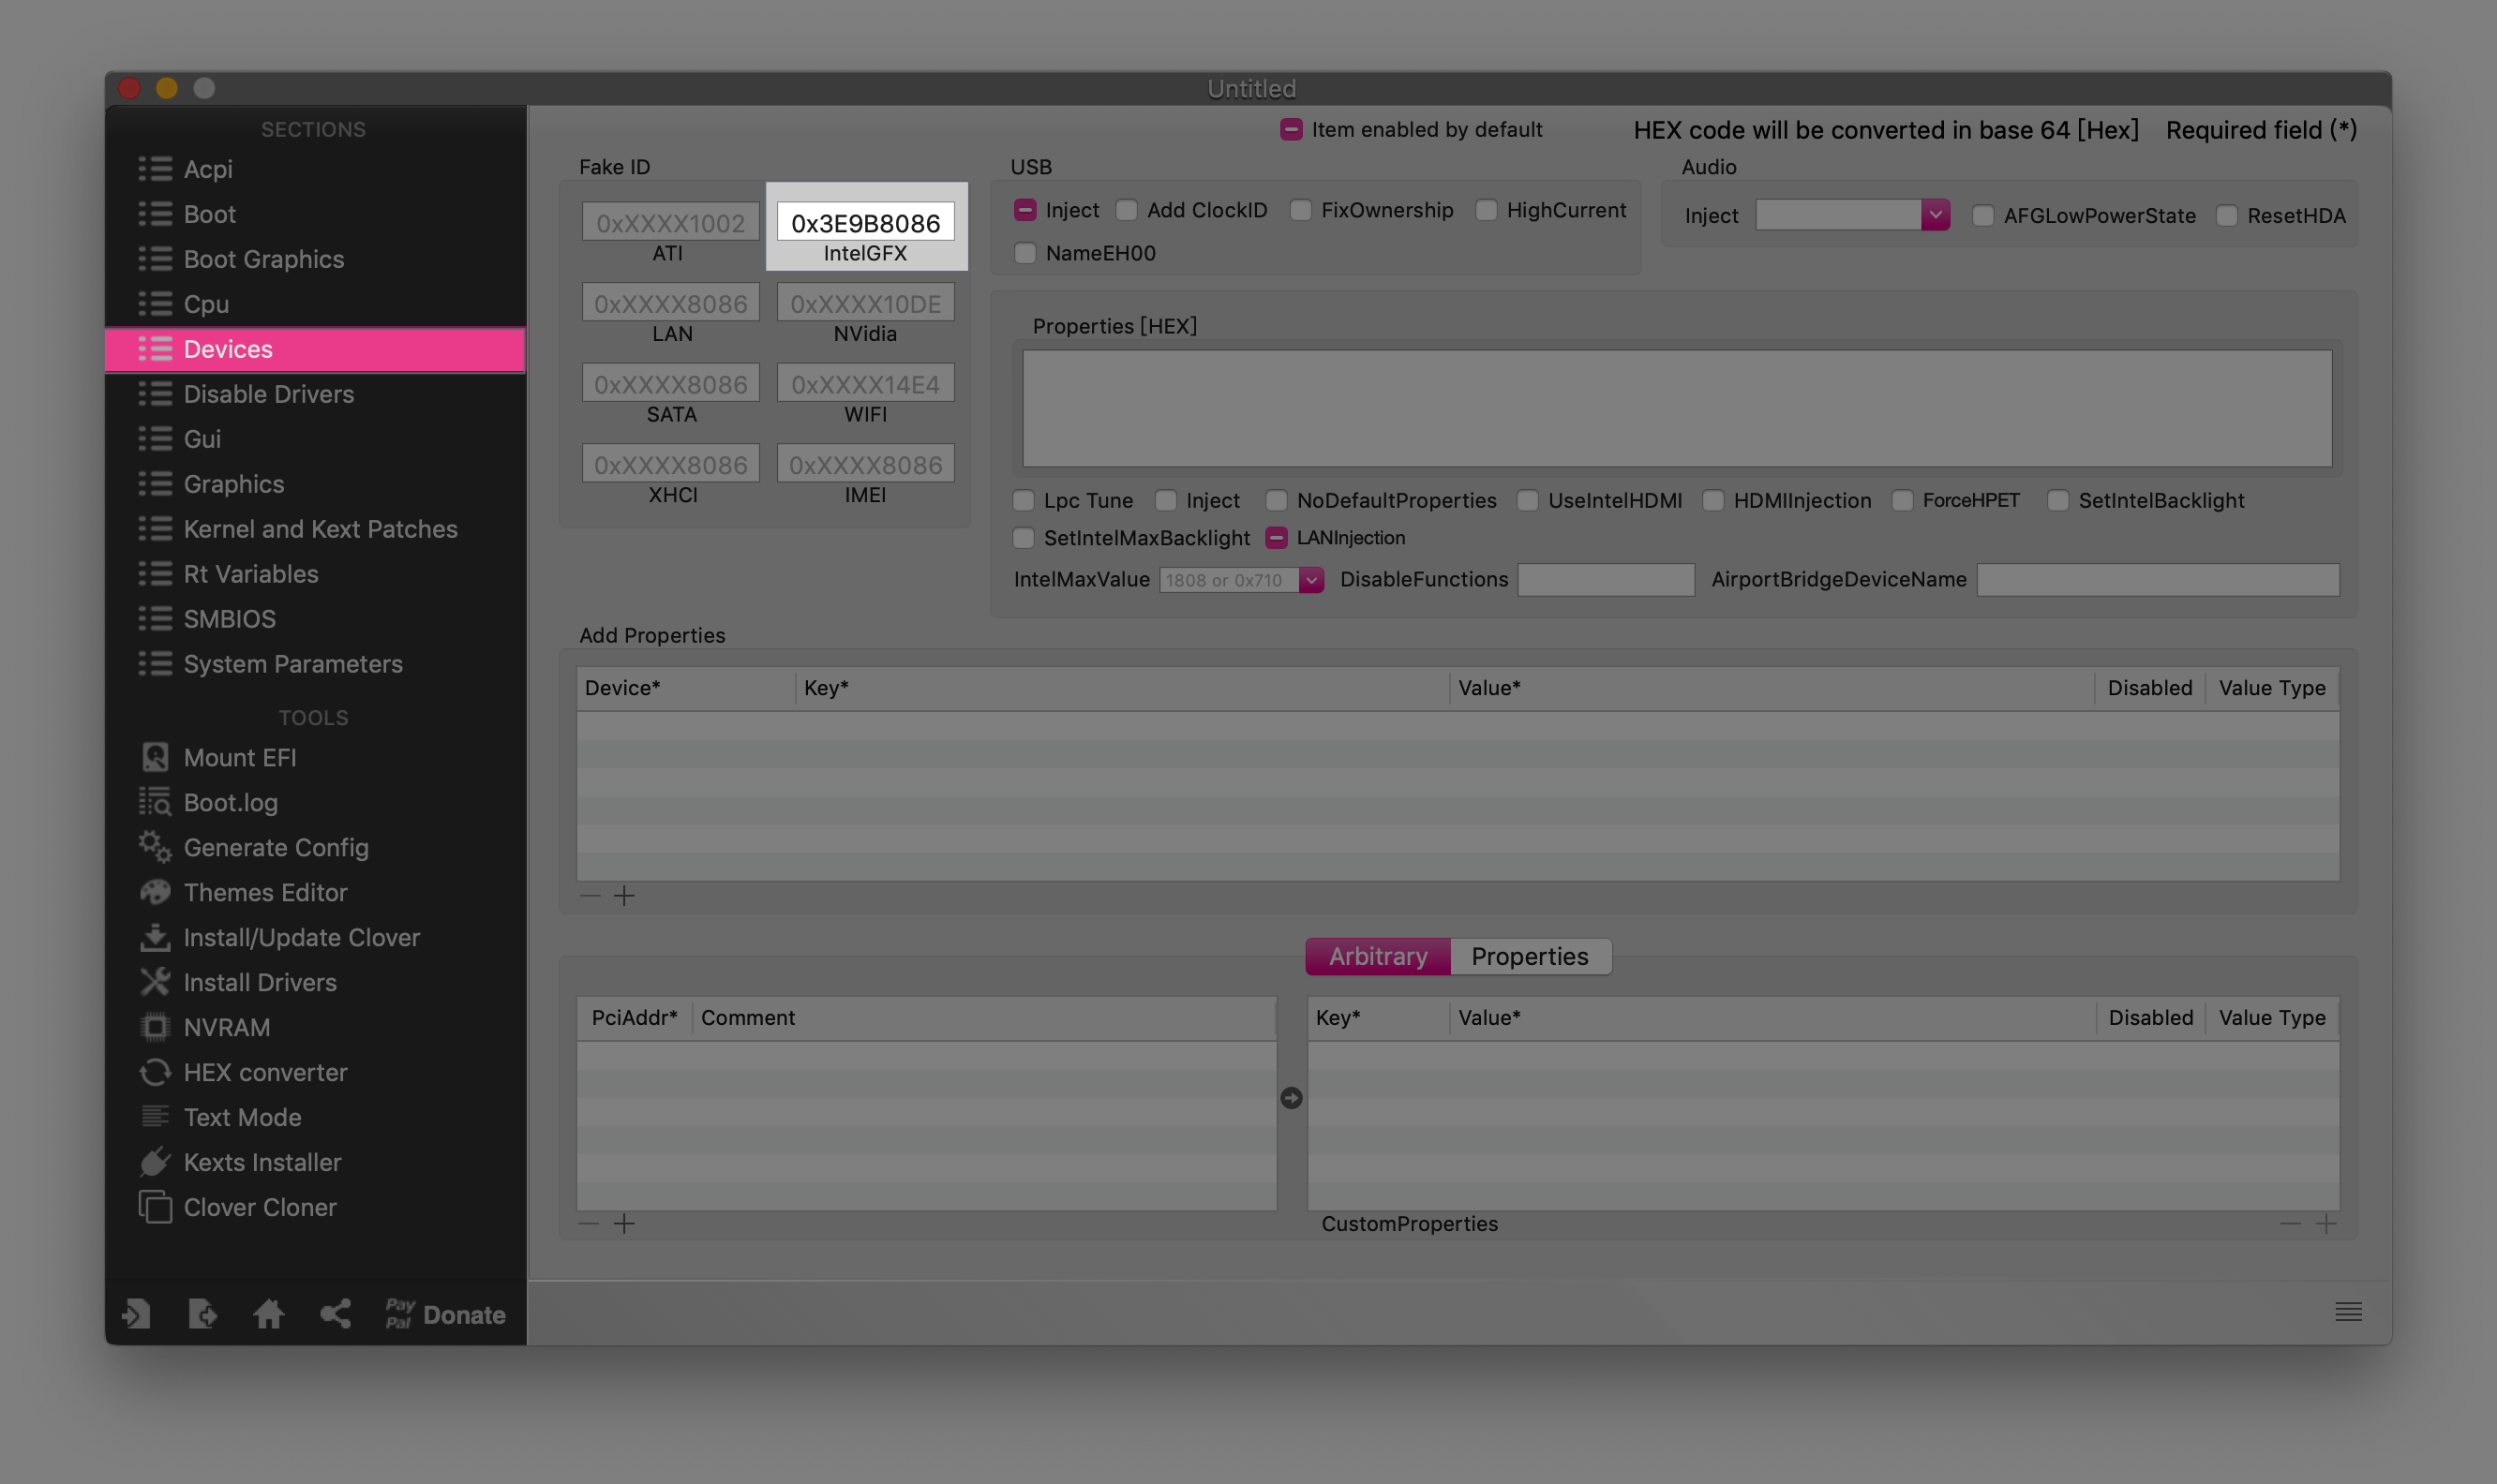Click the list menu icon at bottom right

coord(2348,1312)
